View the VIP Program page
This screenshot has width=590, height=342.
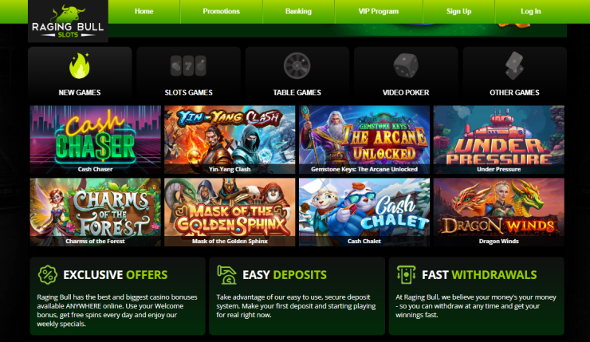coord(379,11)
